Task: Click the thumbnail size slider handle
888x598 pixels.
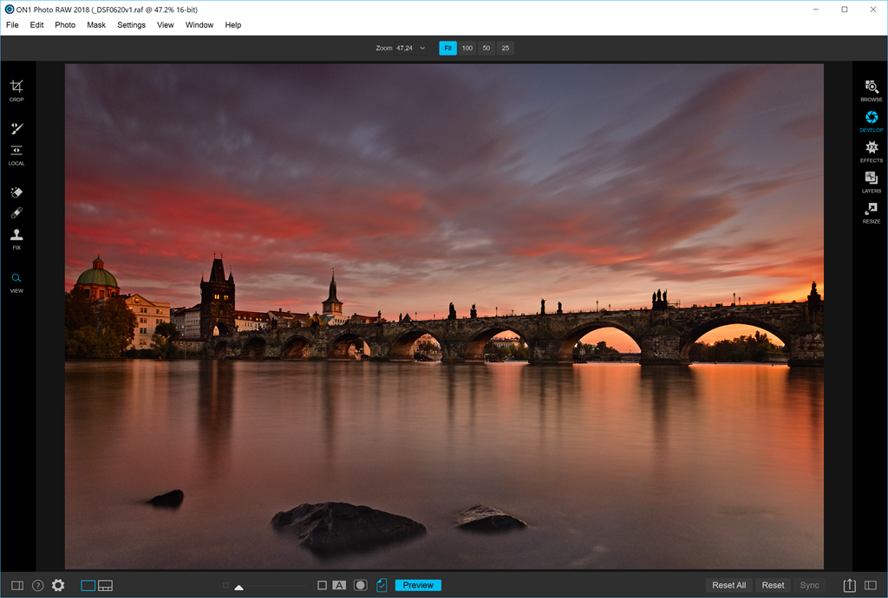Action: [x=238, y=588]
